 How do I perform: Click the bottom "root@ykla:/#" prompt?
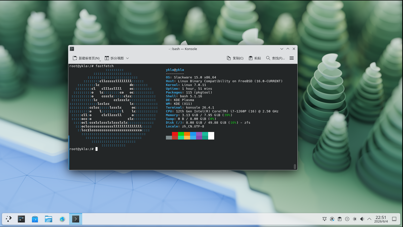coord(81,149)
